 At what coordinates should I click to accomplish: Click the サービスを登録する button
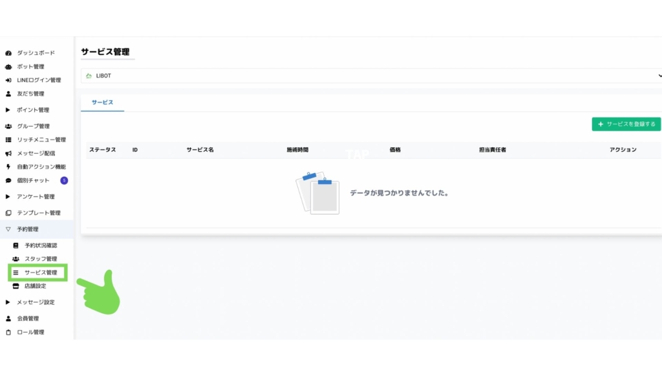click(626, 124)
